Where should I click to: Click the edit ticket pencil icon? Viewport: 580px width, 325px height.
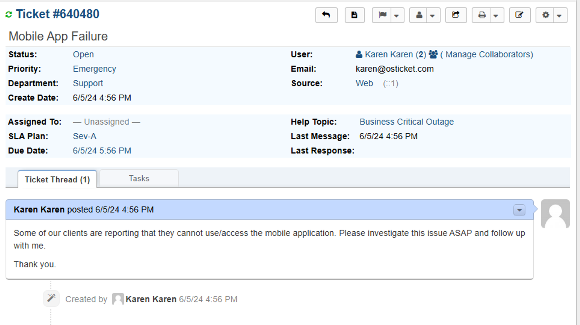coord(519,15)
